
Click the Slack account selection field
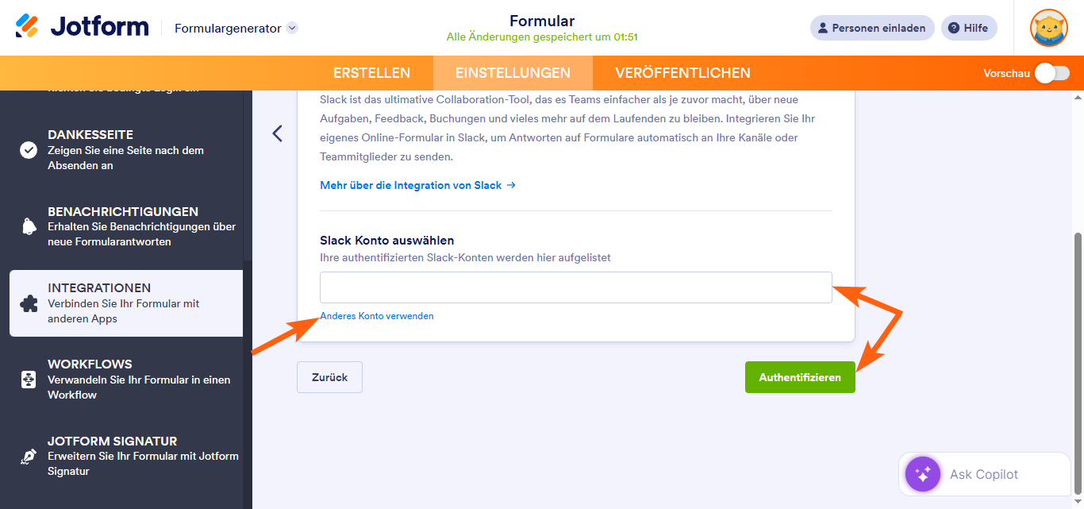pyautogui.click(x=575, y=287)
